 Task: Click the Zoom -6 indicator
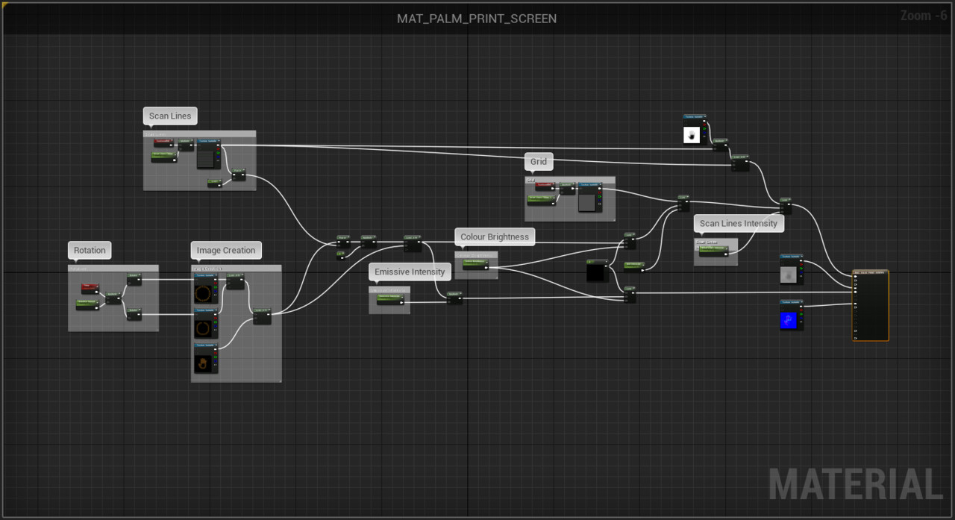pyautogui.click(x=924, y=16)
